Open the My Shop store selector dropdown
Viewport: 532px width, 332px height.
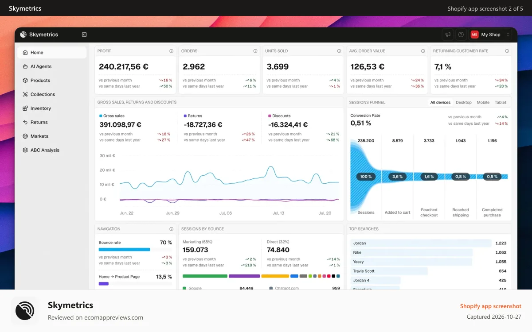coord(491,35)
